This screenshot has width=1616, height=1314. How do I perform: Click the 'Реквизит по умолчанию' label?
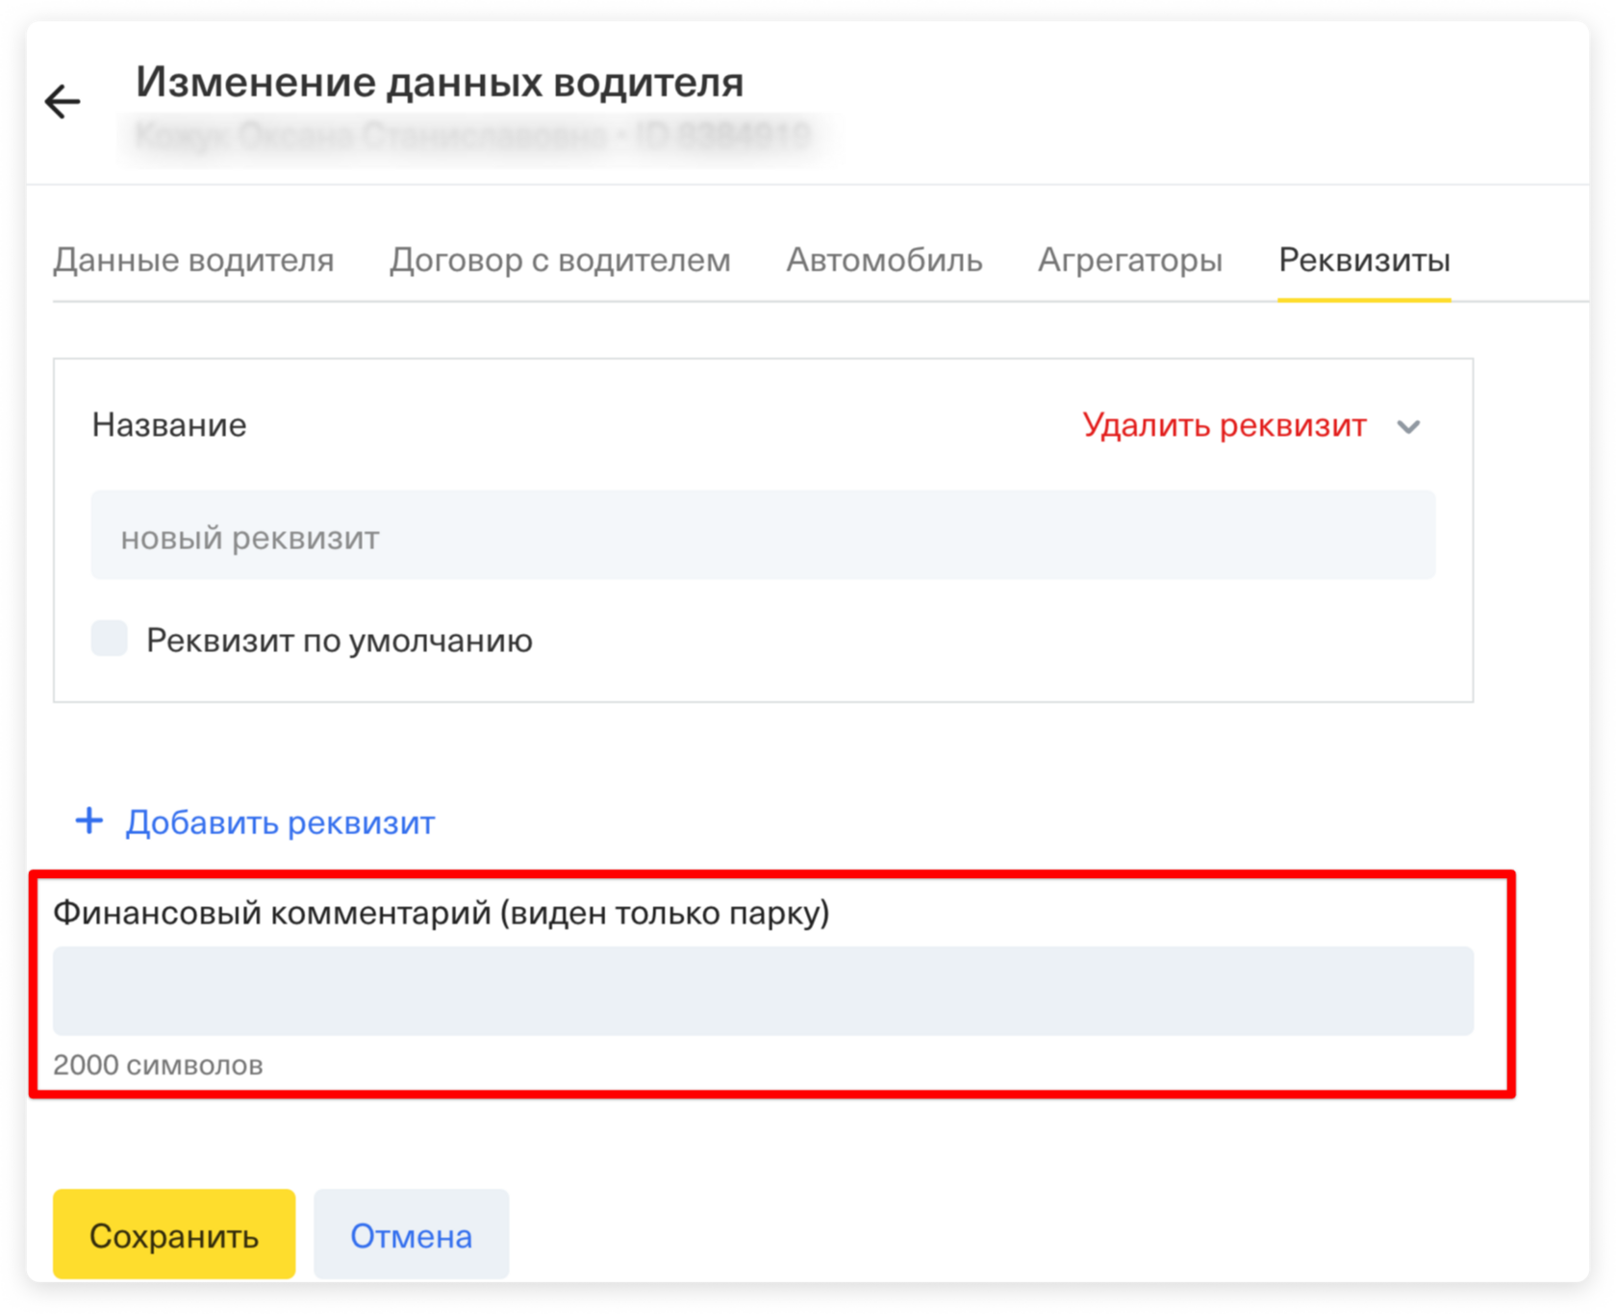(339, 641)
